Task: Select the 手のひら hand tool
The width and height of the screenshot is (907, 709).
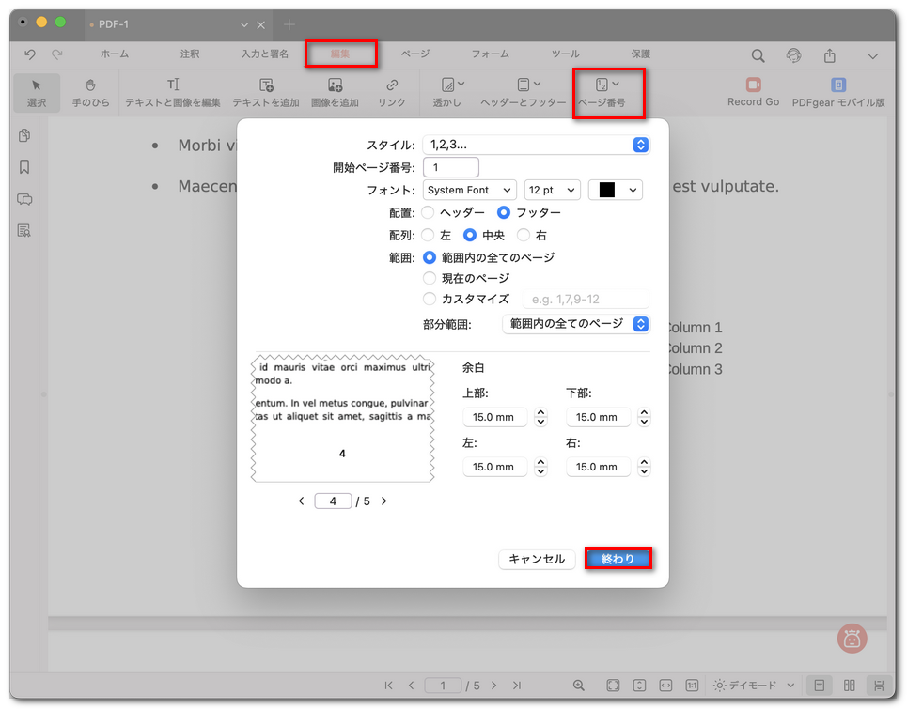Action: 91,92
